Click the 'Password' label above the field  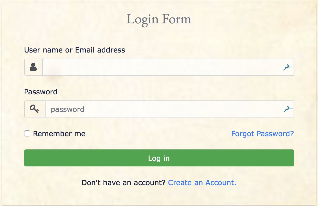click(41, 92)
